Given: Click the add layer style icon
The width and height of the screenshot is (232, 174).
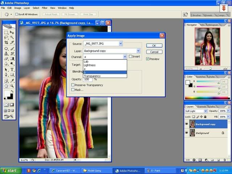Looking at the screenshot, I should (x=194, y=160).
